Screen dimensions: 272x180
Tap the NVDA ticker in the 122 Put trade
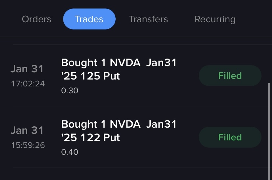click(x=125, y=124)
